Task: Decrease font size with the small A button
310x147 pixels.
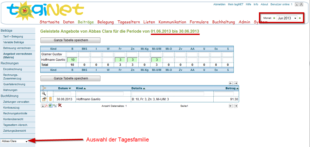Action: click(x=297, y=5)
